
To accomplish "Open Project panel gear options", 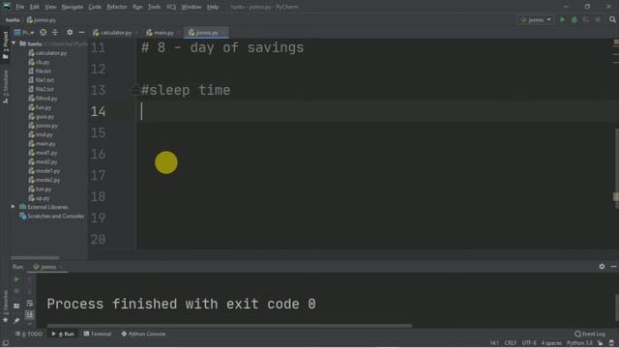I will [70, 32].
